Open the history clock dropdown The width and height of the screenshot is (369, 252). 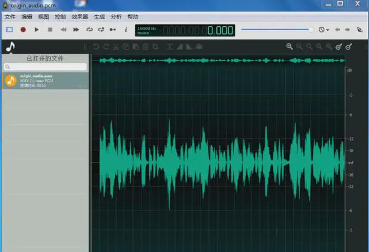(x=324, y=30)
